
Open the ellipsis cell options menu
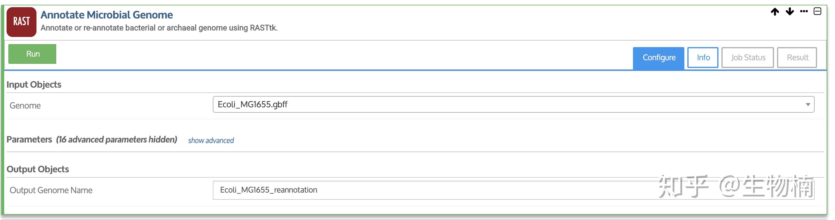coord(804,11)
